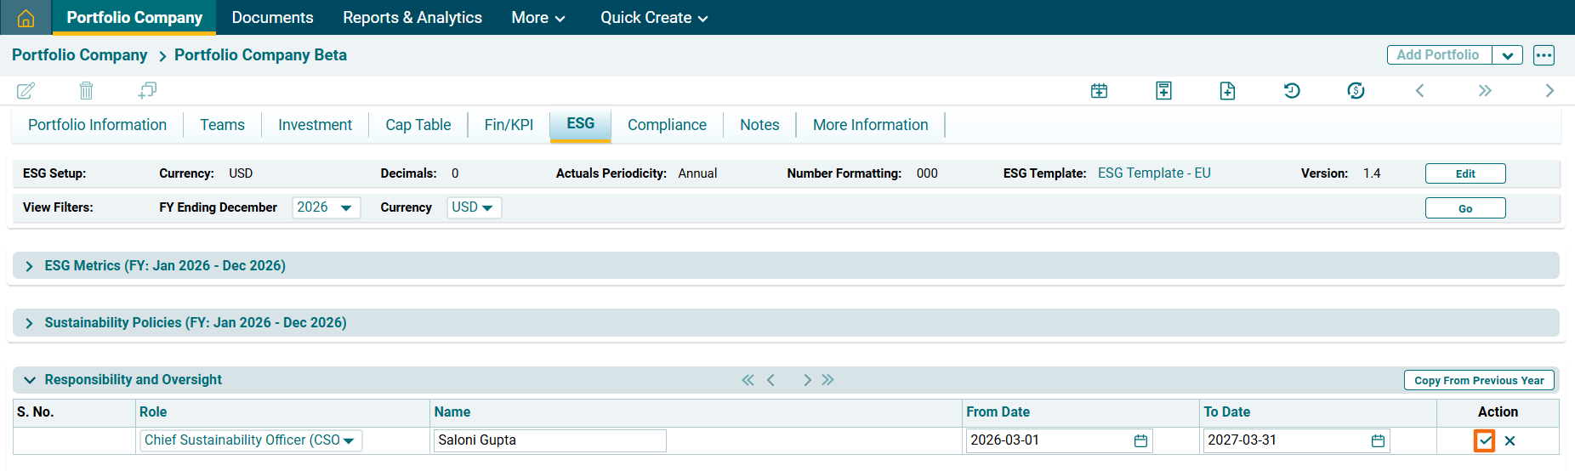This screenshot has width=1575, height=471.
Task: Collapse the Responsibility and Oversight section
Action: 30,380
